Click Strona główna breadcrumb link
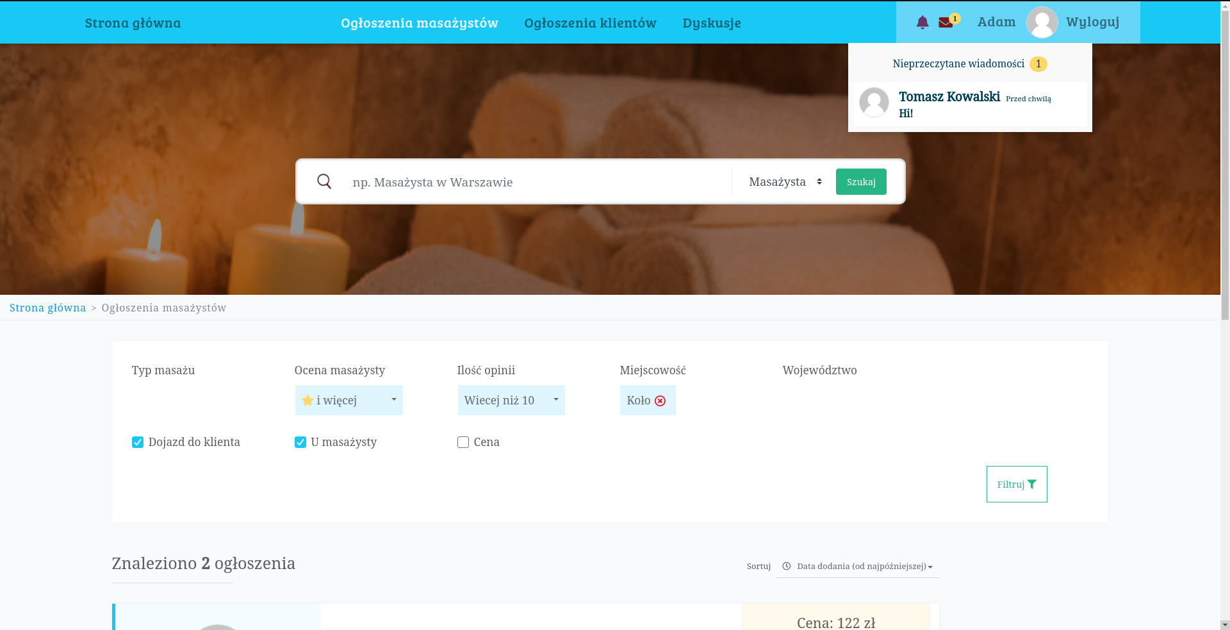Screen dimensions: 1230x630 coord(47,308)
